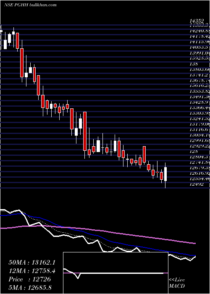This screenshot has height=294, width=210.
Task: Click the 'NSE PGHH bullkhan.com' chart title
Action: [30, 5]
